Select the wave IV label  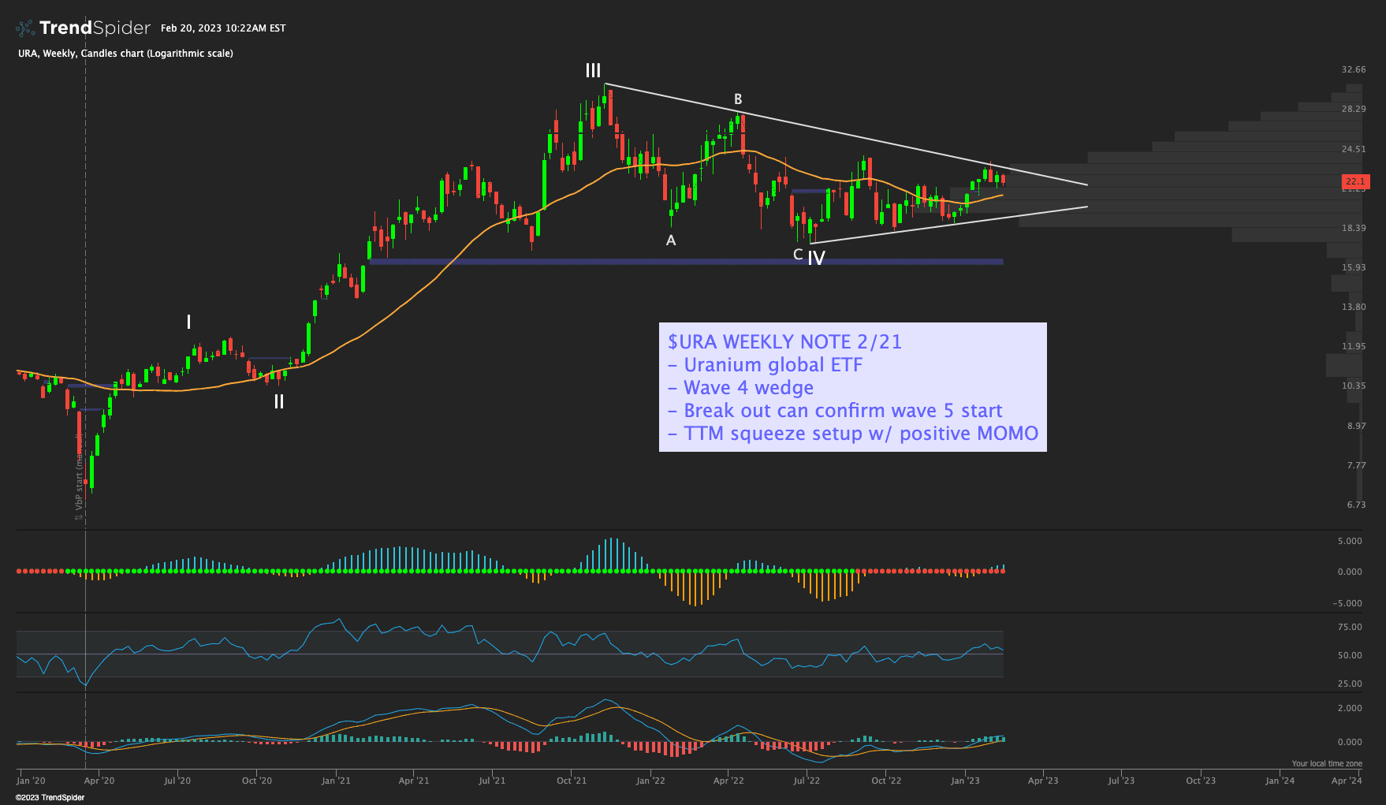tap(817, 258)
